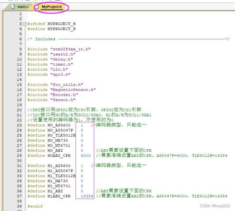This screenshot has height=211, width=235.
Task: Click line number 23 in gutter
Action: (x=20, y=125)
